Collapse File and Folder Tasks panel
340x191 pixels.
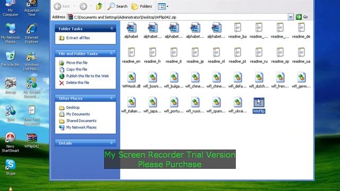[112, 53]
